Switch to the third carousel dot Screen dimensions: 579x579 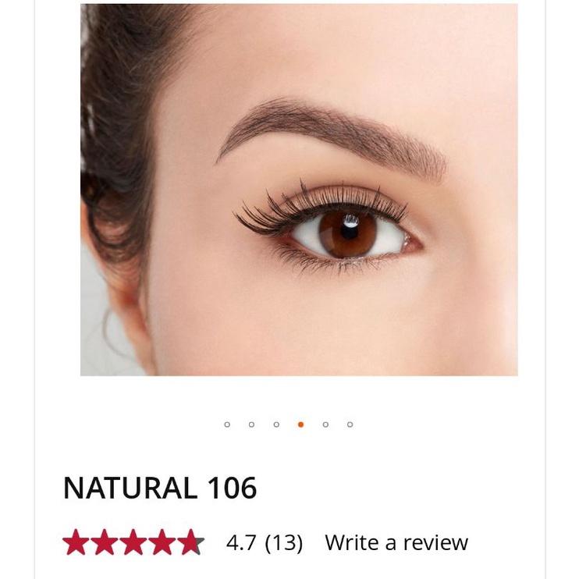point(276,424)
